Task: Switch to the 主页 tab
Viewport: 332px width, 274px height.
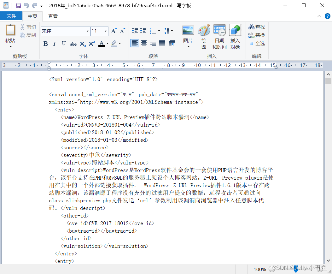Action: pos(32,16)
